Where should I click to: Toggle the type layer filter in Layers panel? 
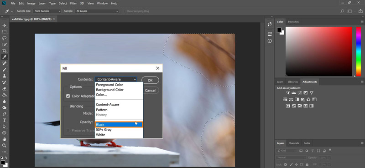(x=313, y=151)
